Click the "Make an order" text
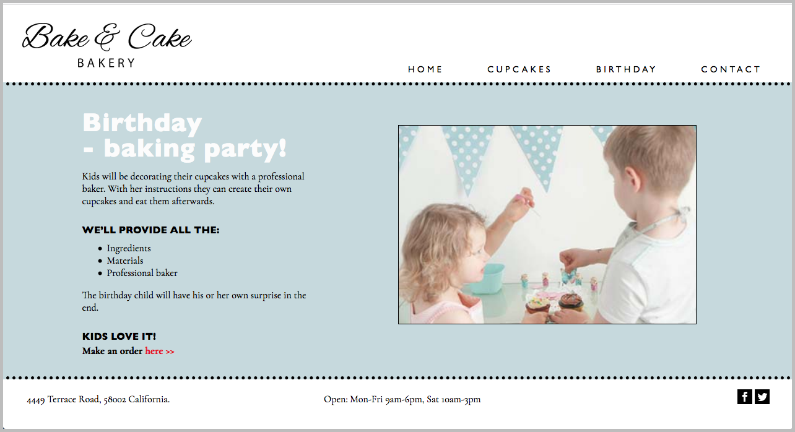The image size is (795, 432). 112,351
